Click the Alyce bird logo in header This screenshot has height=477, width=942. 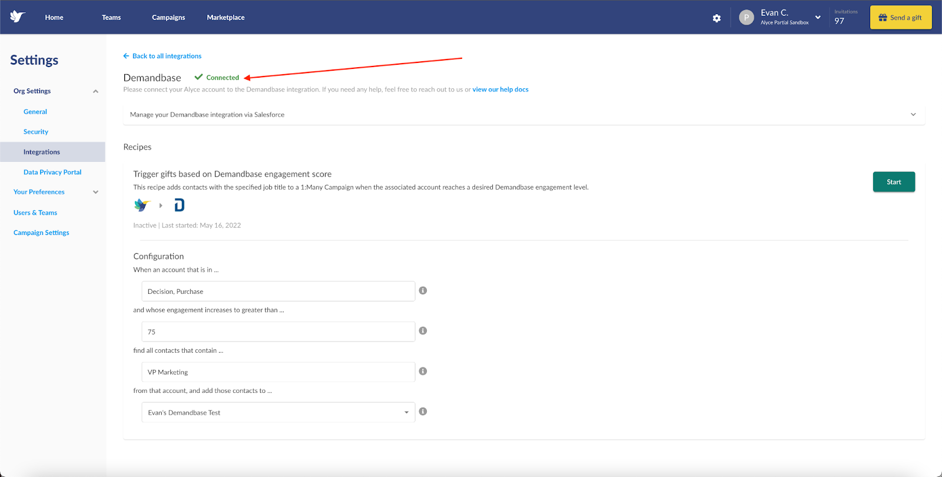point(18,16)
